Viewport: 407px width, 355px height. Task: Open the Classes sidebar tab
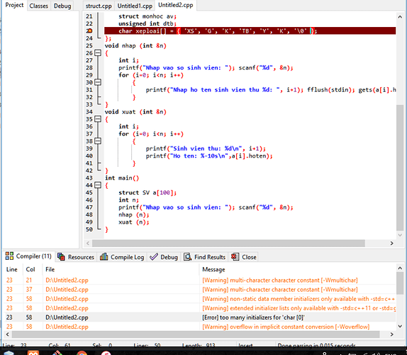coord(39,6)
